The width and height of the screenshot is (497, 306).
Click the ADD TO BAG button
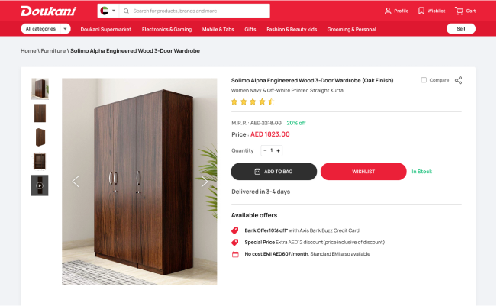tap(274, 172)
